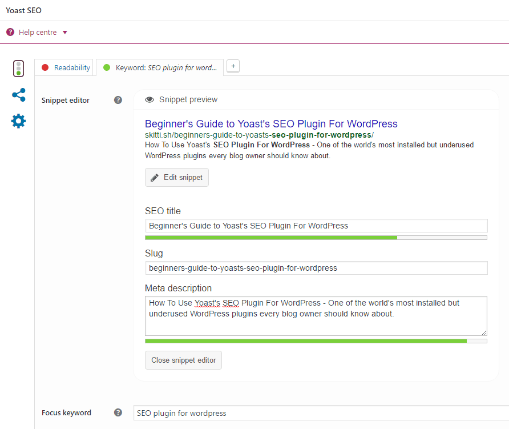Click the pencil icon on Edit snippet

click(155, 178)
